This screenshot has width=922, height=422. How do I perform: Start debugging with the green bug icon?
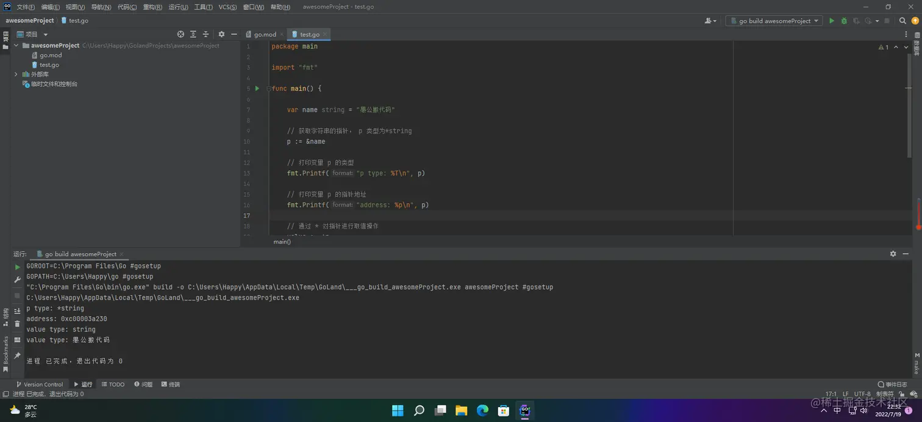pyautogui.click(x=844, y=21)
